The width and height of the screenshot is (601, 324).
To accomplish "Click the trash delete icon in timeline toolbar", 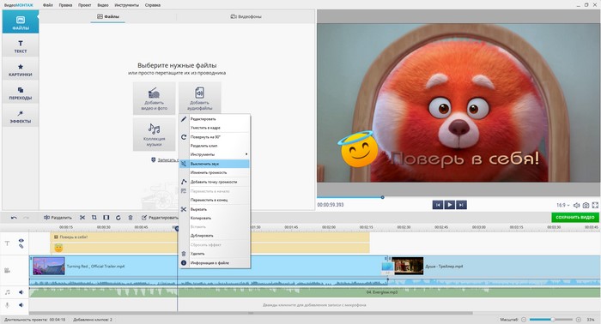I will pyautogui.click(x=131, y=218).
